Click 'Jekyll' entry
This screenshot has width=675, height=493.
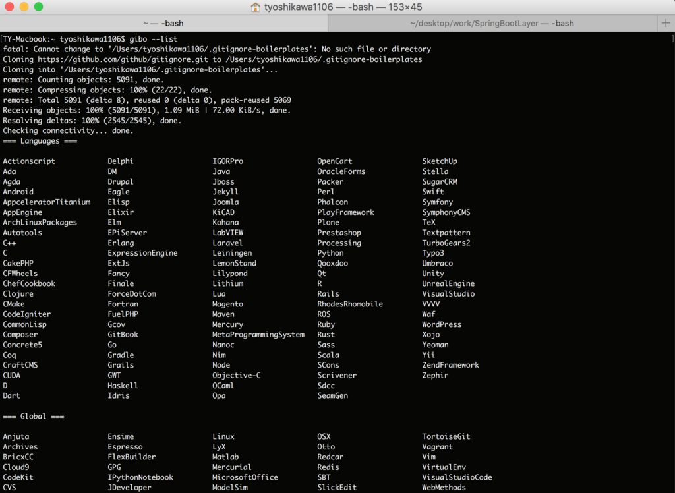click(225, 192)
